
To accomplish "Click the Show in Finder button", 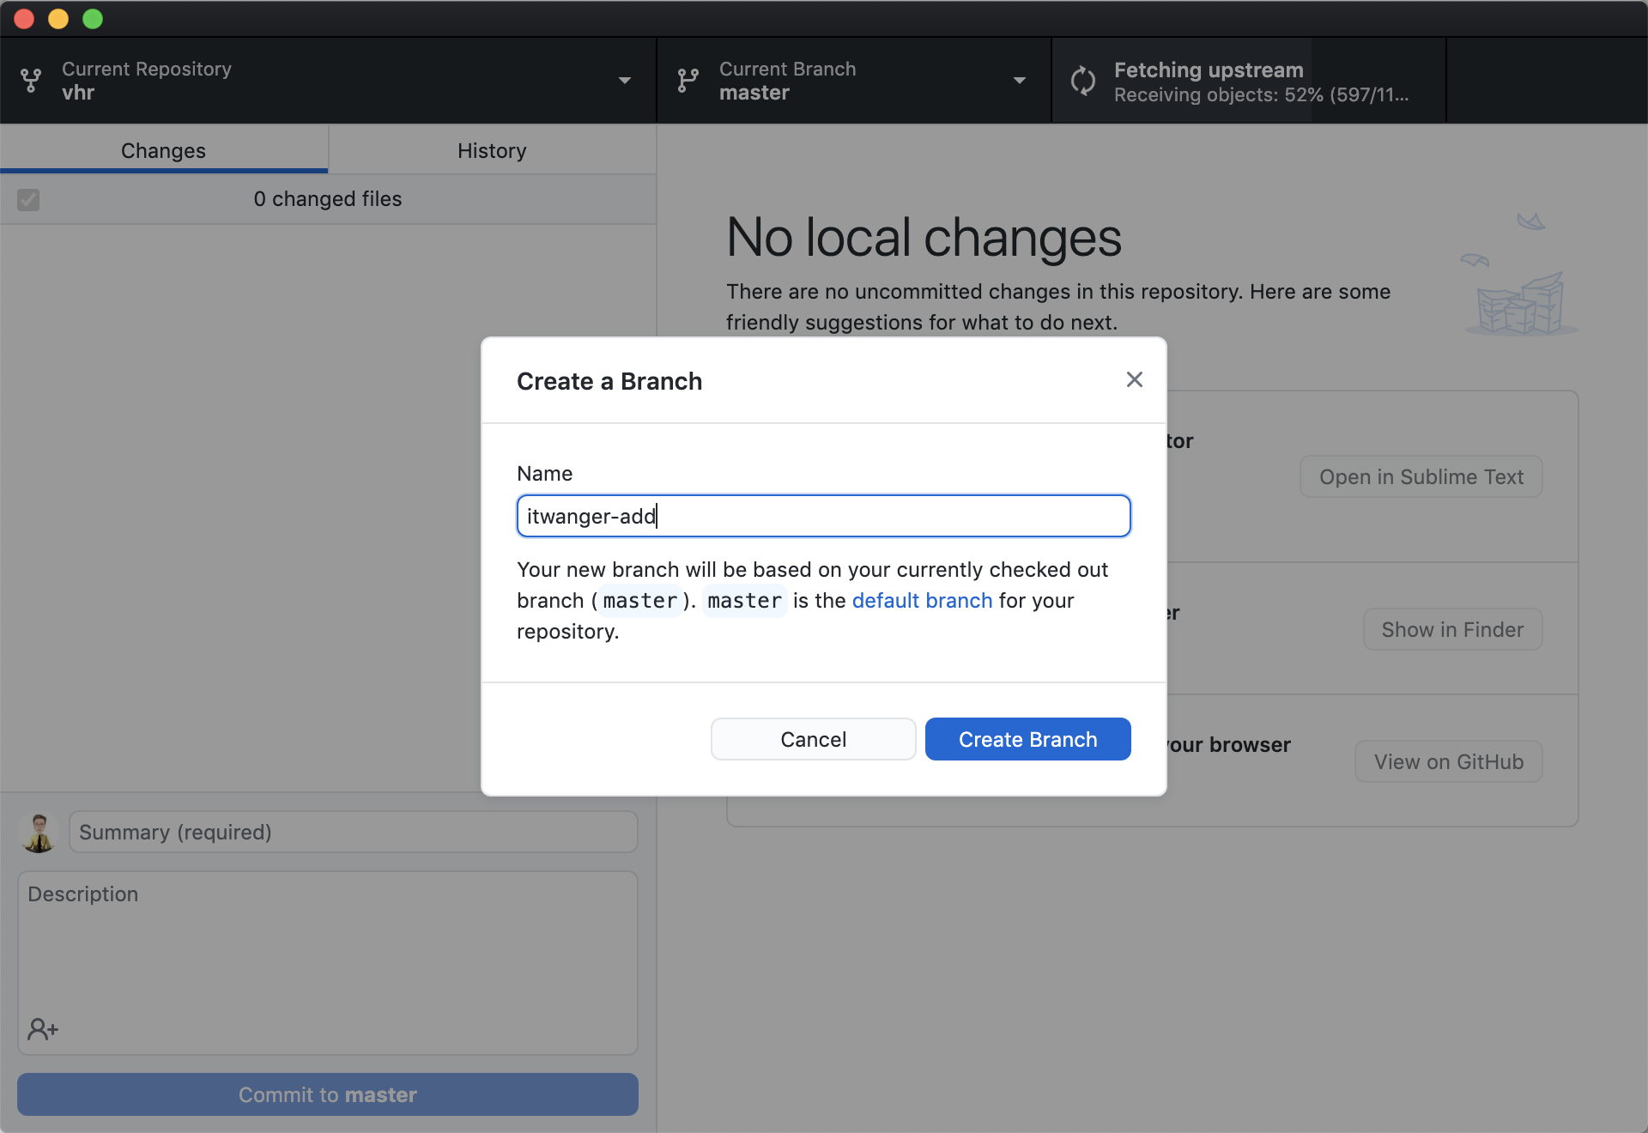I will click(1452, 630).
